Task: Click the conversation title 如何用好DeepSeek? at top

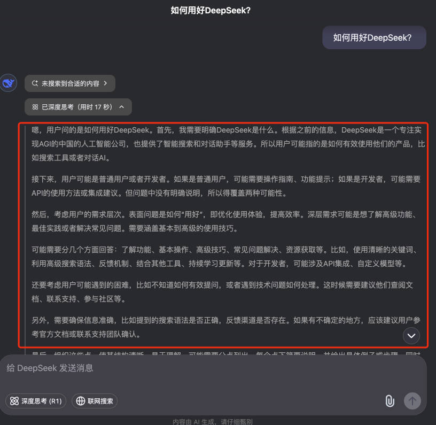Action: 211,11
